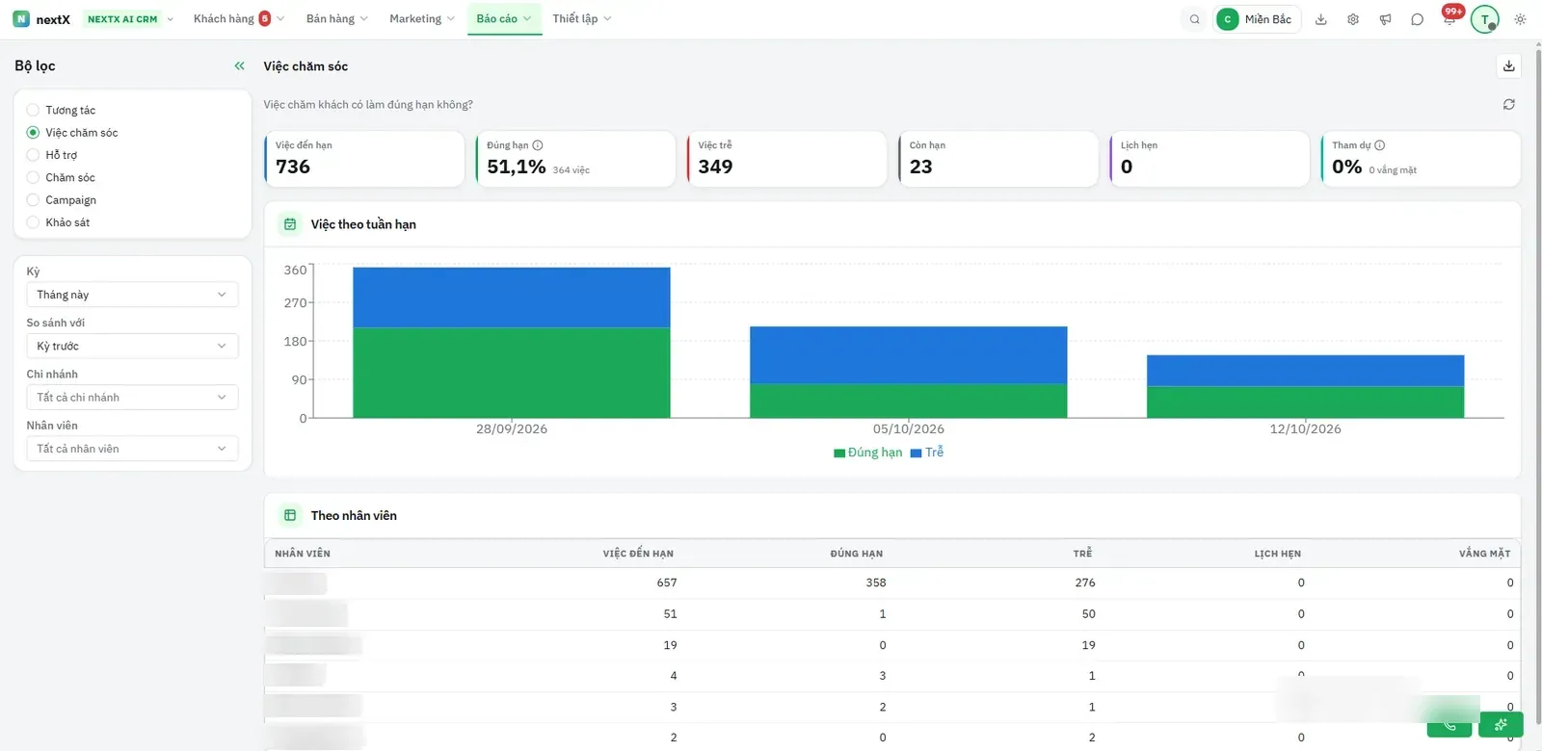This screenshot has height=751, width=1542.
Task: Click the megaphone announcements icon
Action: [1385, 19]
